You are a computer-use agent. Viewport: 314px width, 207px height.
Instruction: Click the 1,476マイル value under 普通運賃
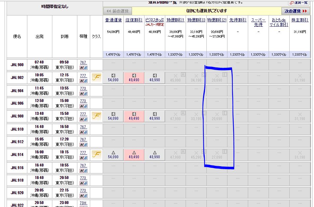coord(113,54)
